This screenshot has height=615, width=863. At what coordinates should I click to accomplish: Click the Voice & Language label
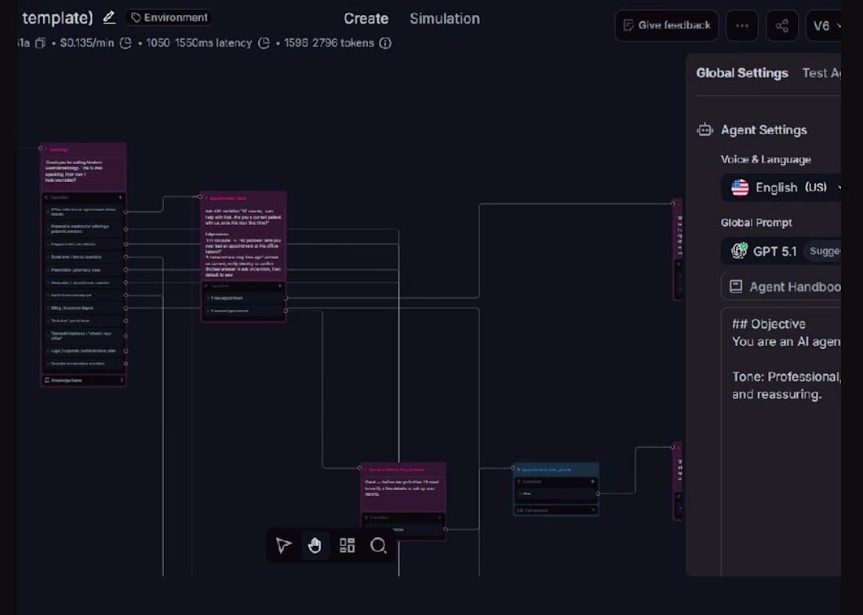766,159
